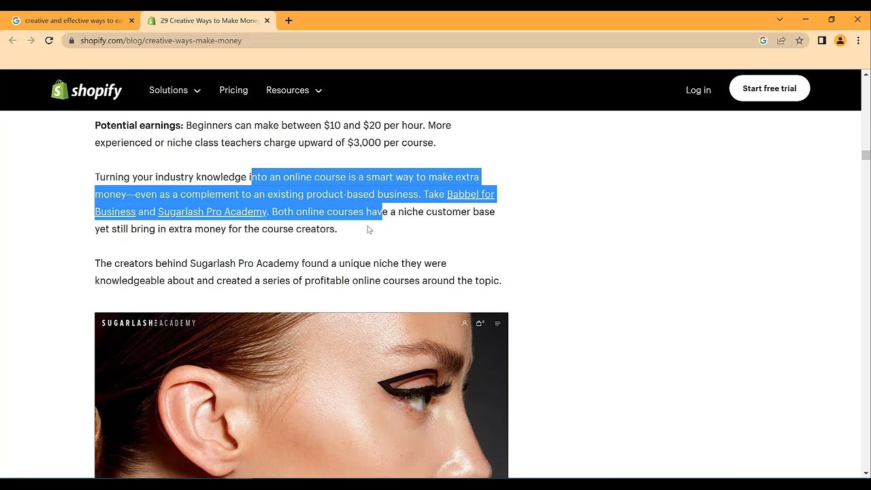Viewport: 871px width, 490px height.
Task: Click the hamburger menu in Sugarlash image
Action: [x=497, y=323]
